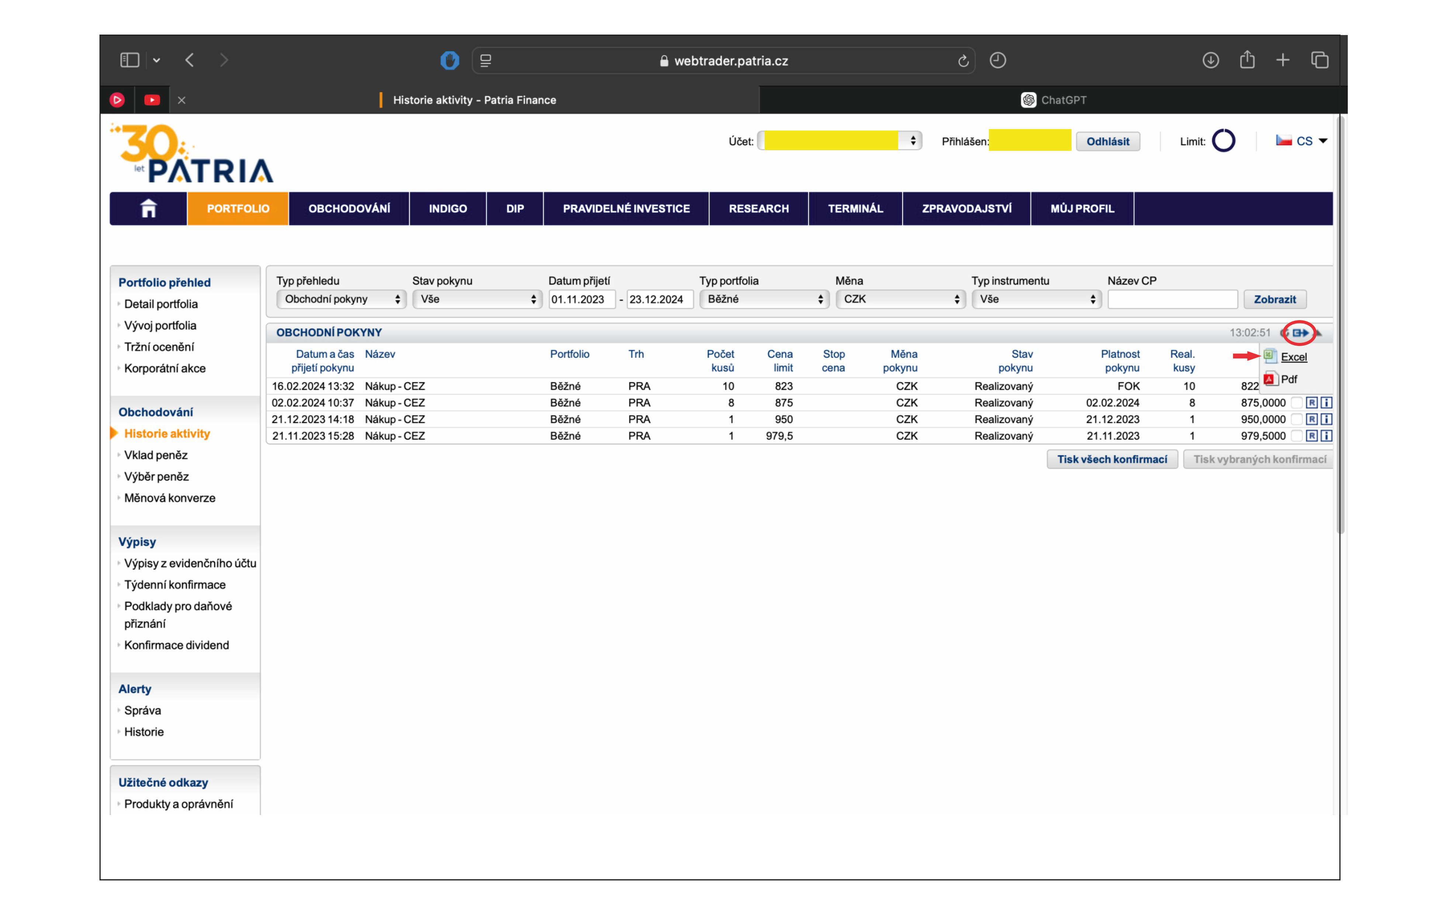
Task: Tick checkbox for the 979,5000 order row
Action: point(1297,436)
